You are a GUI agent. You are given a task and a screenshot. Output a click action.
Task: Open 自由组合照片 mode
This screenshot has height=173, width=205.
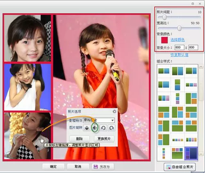[x=180, y=167]
